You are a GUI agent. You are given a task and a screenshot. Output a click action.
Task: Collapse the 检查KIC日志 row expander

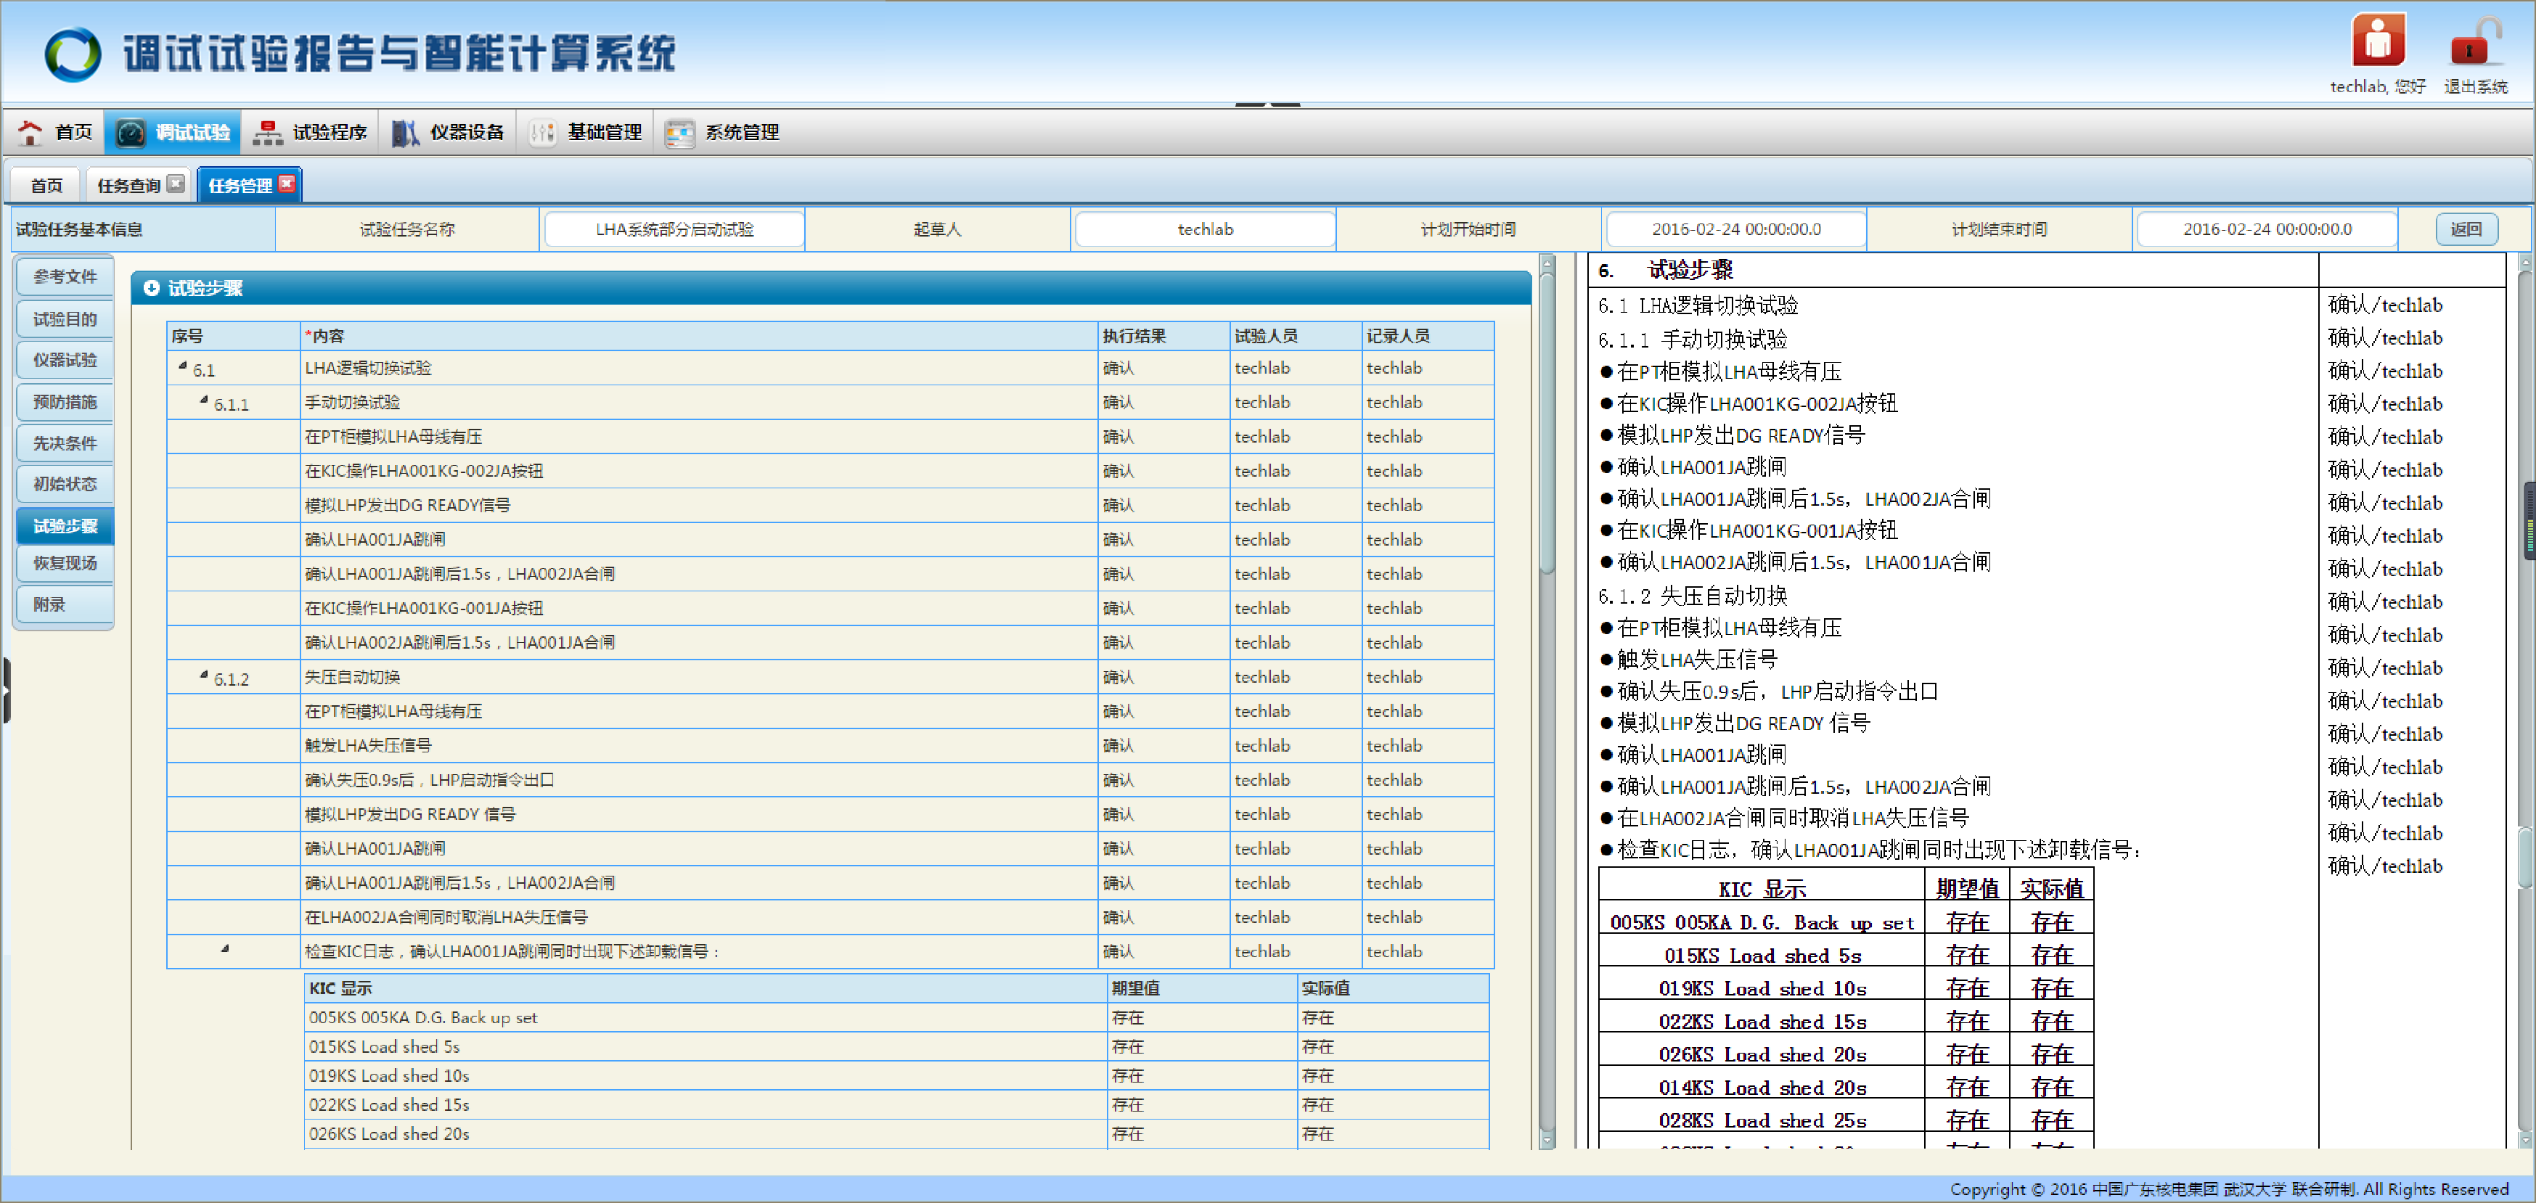coord(226,949)
